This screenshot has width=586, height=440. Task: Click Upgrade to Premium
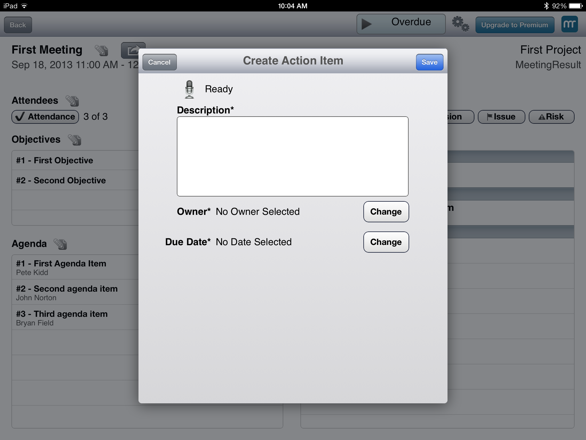514,25
